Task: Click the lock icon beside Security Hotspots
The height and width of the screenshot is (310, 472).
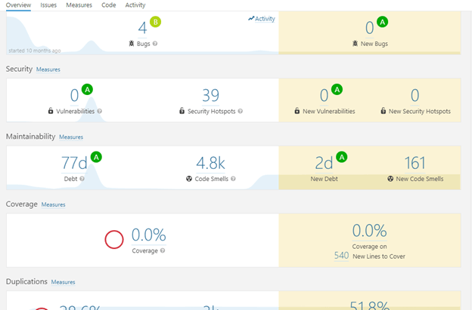Action: [x=182, y=111]
